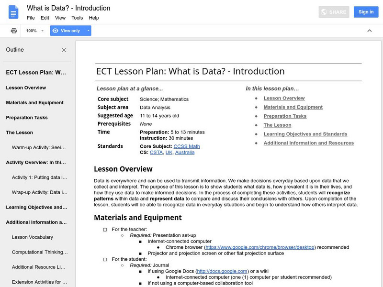Click the eye icon in View only
383x287 pixels.
(x=56, y=31)
